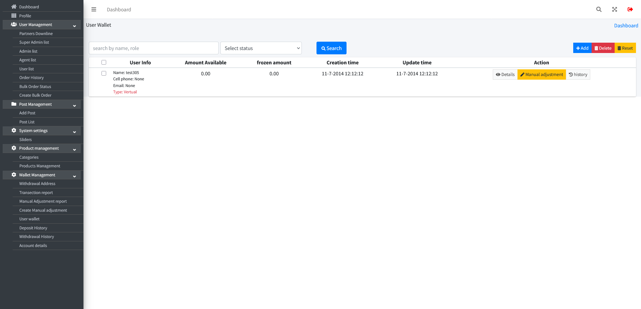Click the Post Management folder icon
The width and height of the screenshot is (641, 309).
14,104
